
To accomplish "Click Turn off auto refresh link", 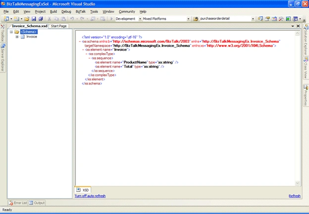I will coord(90,196).
